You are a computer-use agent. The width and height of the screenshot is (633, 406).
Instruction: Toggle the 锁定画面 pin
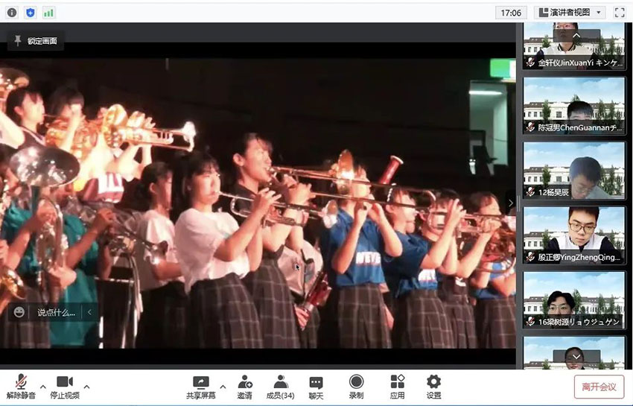(35, 41)
